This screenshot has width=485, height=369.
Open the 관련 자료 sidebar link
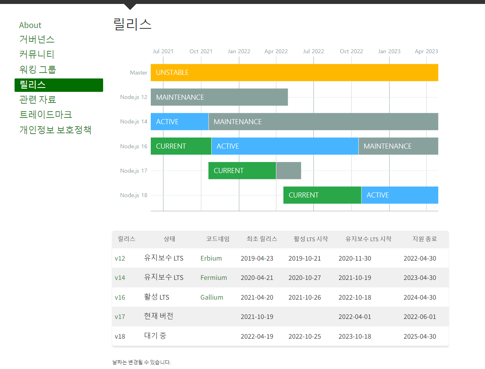38,99
